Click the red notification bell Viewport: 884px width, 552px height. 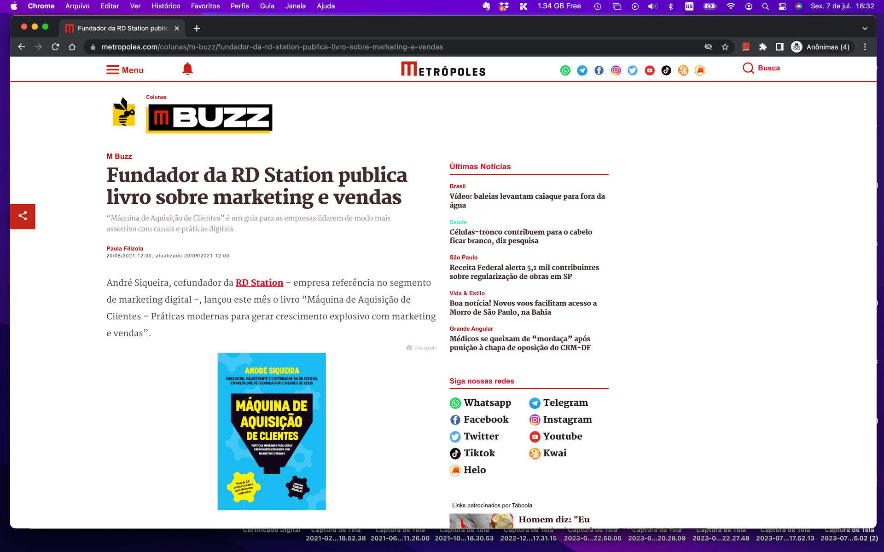[x=187, y=69]
